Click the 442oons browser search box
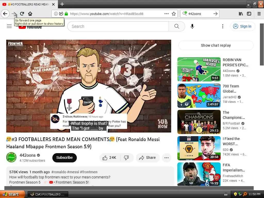Screen dimensions: 264x198 coord(200,14)
